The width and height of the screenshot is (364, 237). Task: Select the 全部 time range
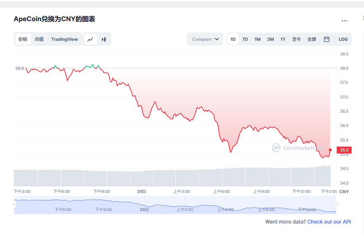pyautogui.click(x=312, y=39)
